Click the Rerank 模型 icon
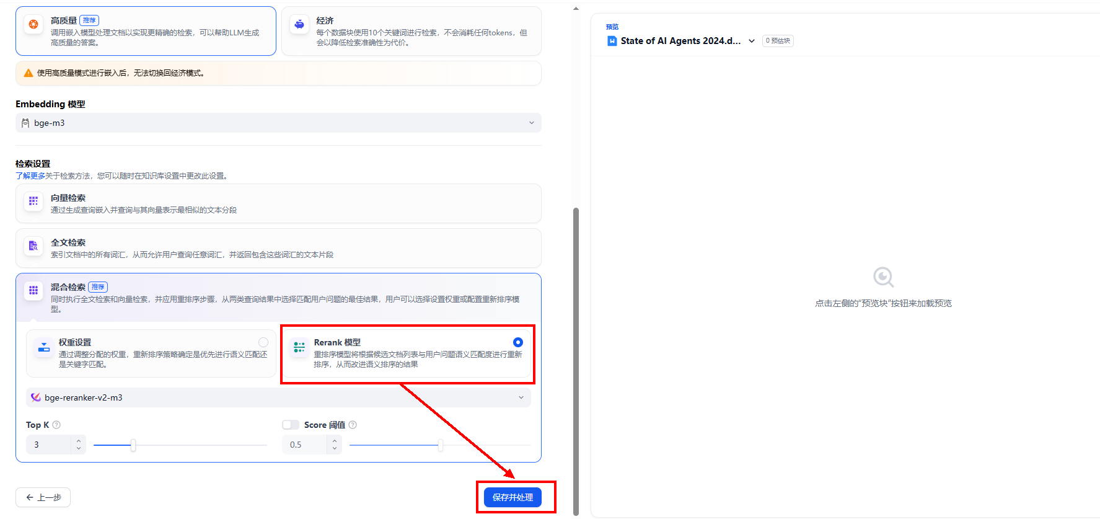 (299, 347)
